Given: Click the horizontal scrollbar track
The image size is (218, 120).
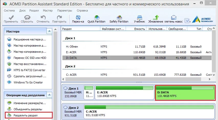Looking at the screenshot, I should (134, 79).
